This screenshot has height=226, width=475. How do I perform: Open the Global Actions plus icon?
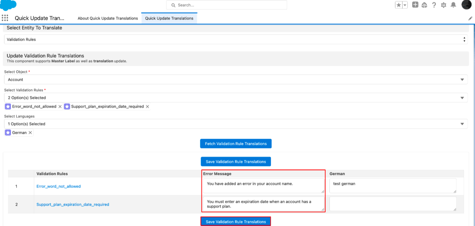point(415,5)
